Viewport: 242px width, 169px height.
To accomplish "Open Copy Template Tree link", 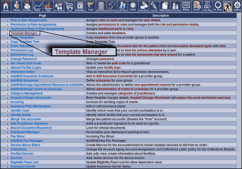I will click(25, 42).
